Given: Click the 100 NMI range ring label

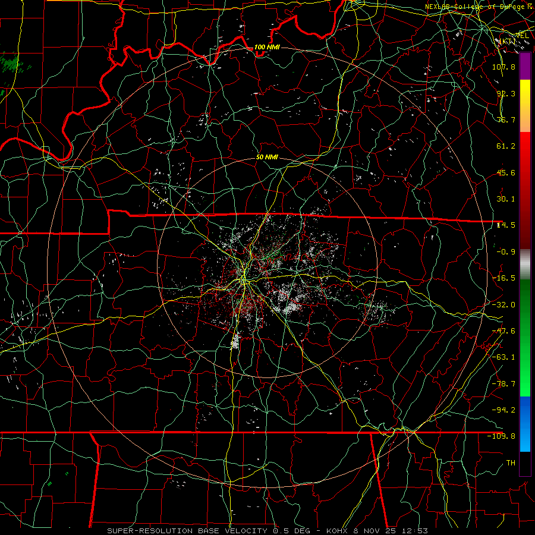Looking at the screenshot, I should [x=267, y=47].
